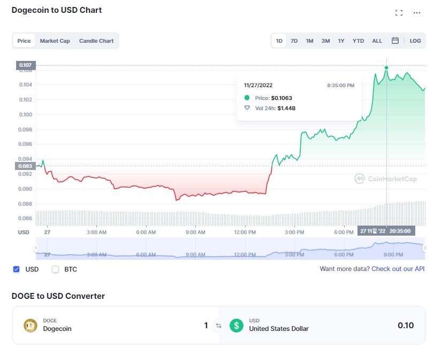Screen dimensions: 434x348
Task: Click the USD converted value 0.10
Action: pyautogui.click(x=406, y=326)
